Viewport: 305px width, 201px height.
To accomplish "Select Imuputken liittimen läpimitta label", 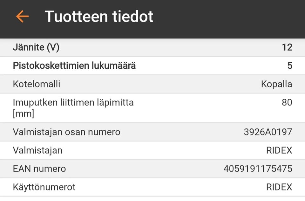I will click(73, 103).
